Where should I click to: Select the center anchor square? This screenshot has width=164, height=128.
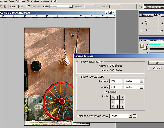pos(117,102)
